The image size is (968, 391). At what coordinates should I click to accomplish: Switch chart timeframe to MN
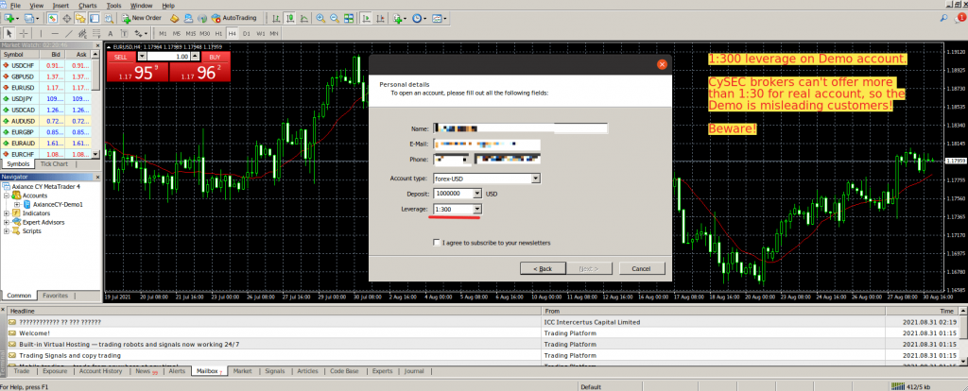point(274,33)
